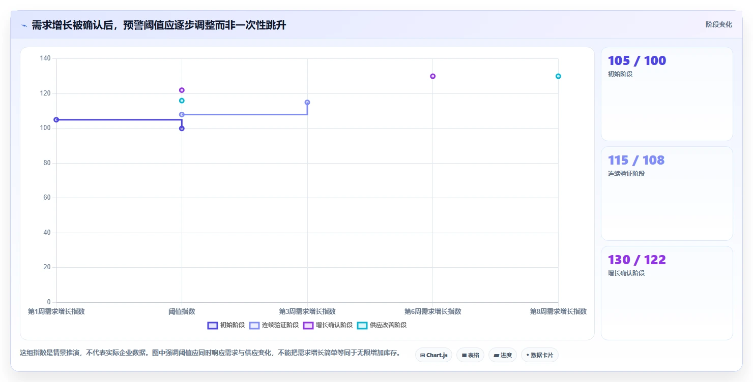Click y-axis value 140
This screenshot has height=382, width=753.
pyautogui.click(x=45, y=58)
